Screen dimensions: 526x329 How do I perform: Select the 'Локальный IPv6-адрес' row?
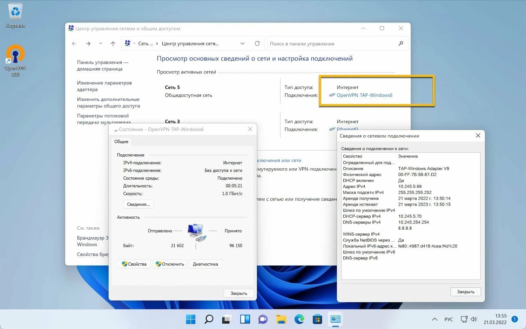pos(411,246)
